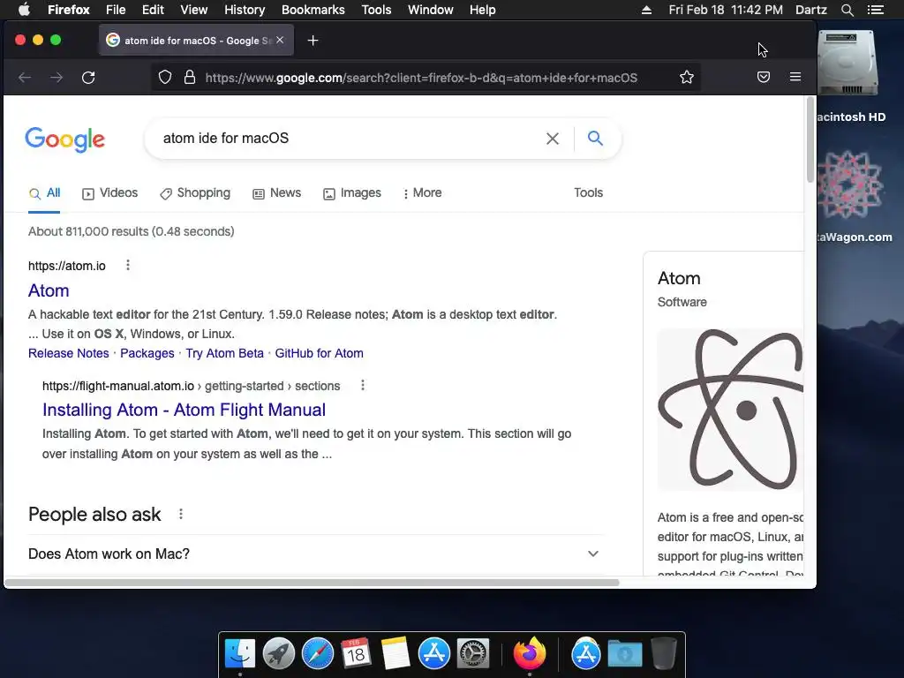The width and height of the screenshot is (904, 678).
Task: Open options dots beside https://atom.io
Action: point(128,265)
